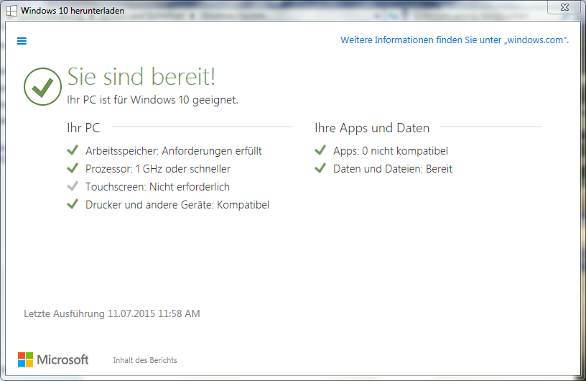The width and height of the screenshot is (586, 381).
Task: Click the checkmark beside Prozessor entry
Action: tap(72, 168)
